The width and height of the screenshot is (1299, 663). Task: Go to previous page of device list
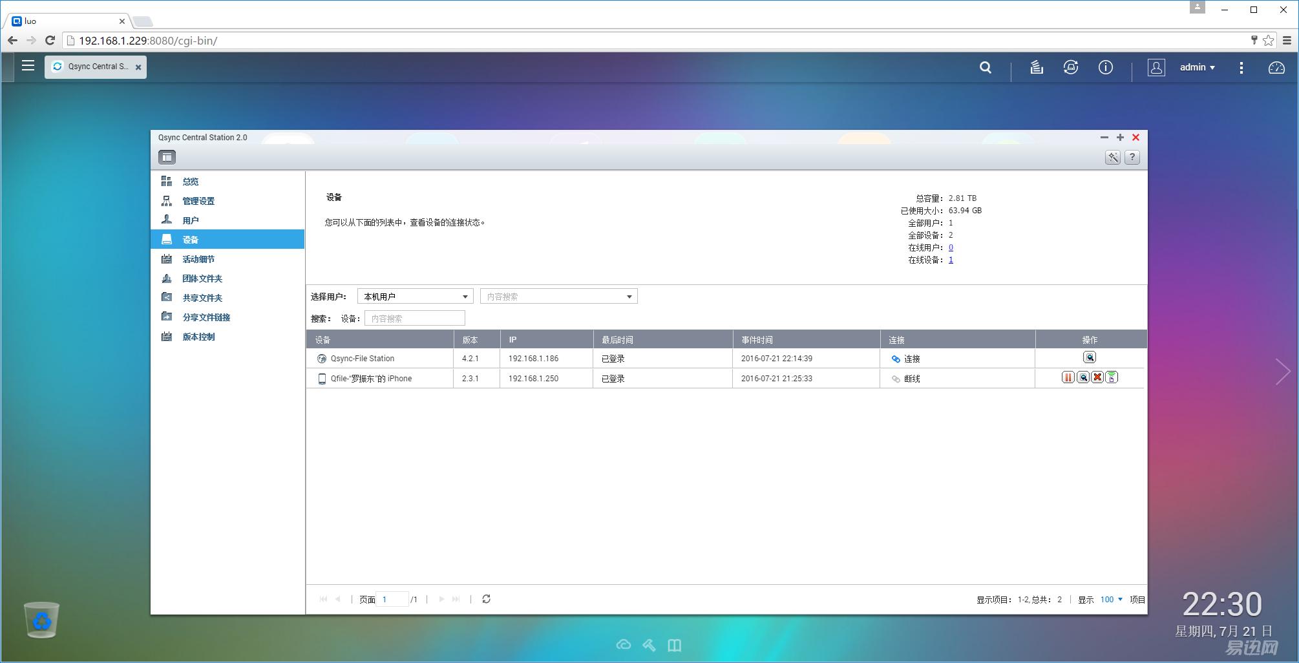click(x=338, y=599)
